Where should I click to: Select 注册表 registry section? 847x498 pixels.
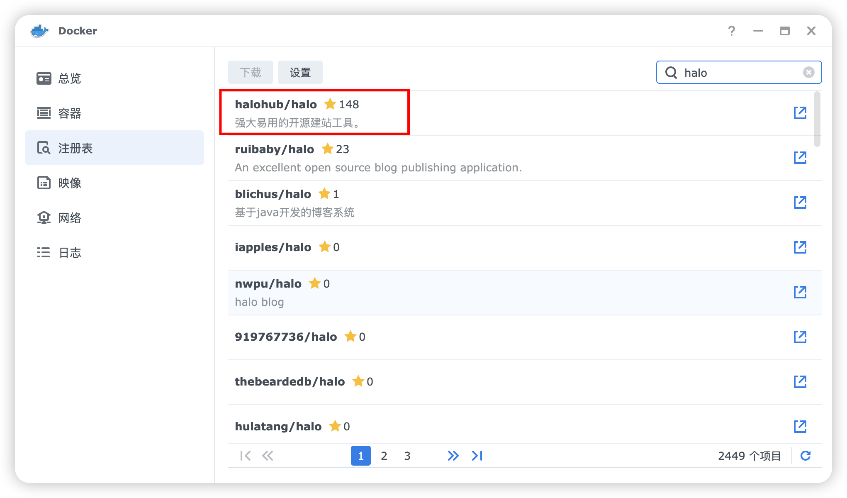(x=114, y=148)
